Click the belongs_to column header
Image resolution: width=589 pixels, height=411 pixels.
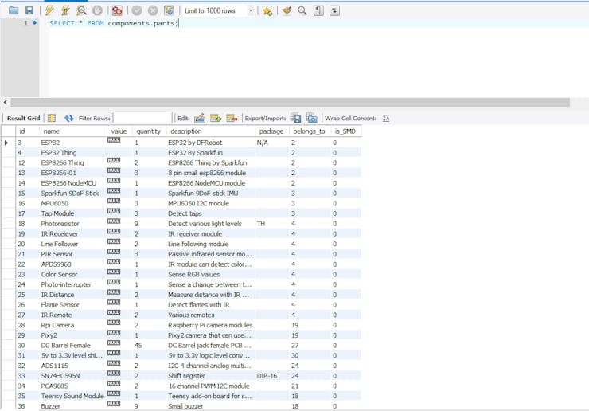coord(309,131)
